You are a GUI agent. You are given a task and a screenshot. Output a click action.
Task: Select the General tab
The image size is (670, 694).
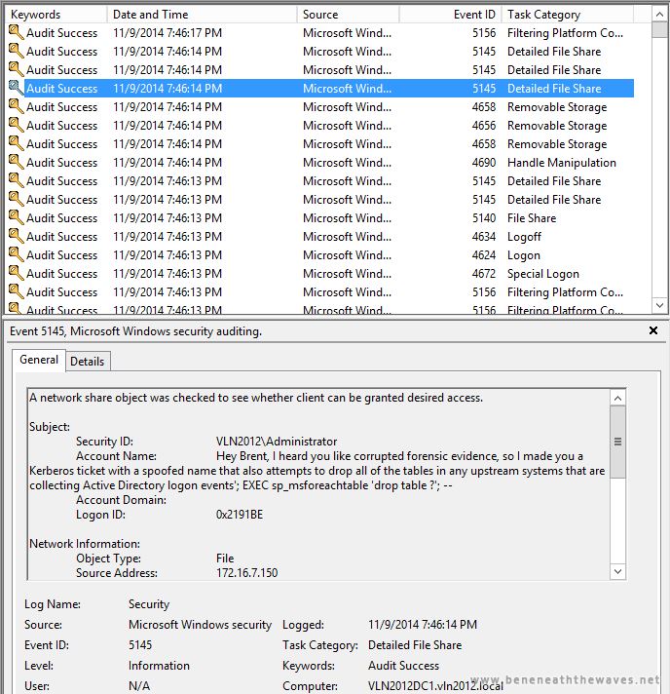click(39, 360)
